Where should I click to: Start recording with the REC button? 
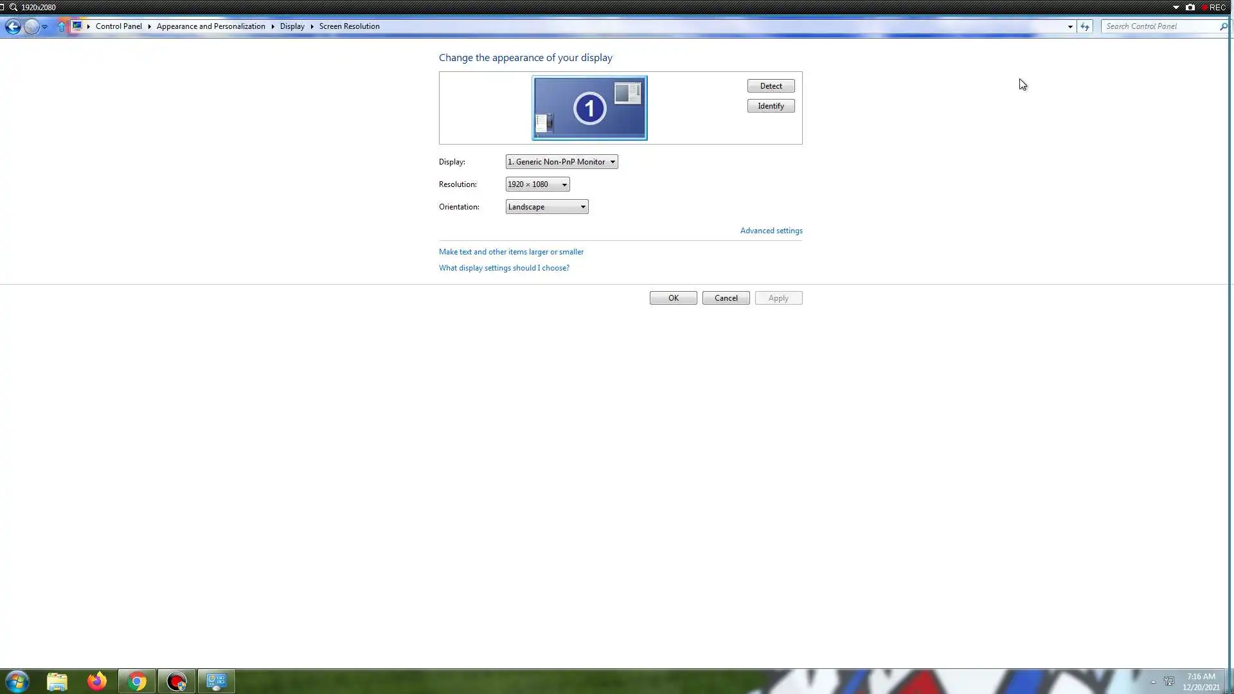point(1213,8)
